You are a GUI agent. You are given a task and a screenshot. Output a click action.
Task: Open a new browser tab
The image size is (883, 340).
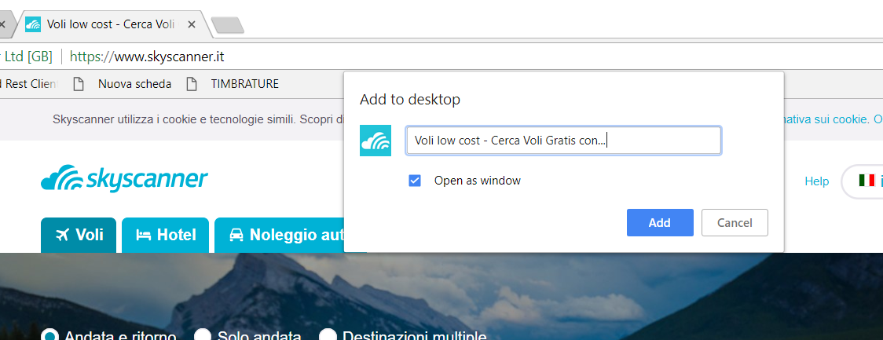point(228,25)
